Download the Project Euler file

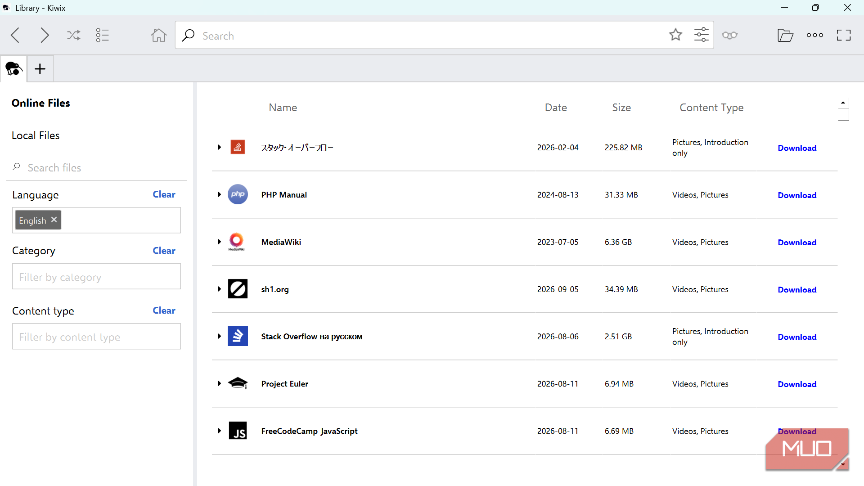797,384
